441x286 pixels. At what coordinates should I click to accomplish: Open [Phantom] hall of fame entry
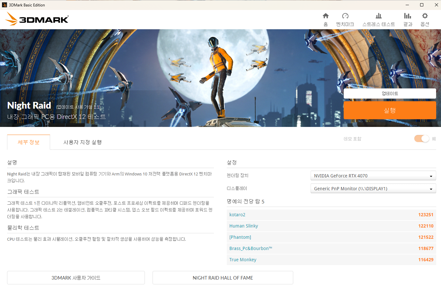[240, 237]
